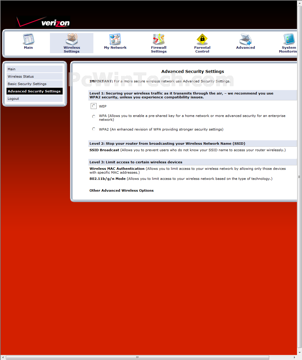Select the WPA security radio button

tap(94, 116)
